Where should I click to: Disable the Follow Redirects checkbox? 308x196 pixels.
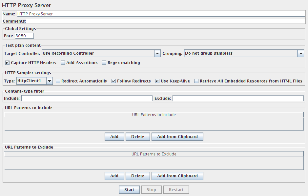pyautogui.click(x=114, y=81)
